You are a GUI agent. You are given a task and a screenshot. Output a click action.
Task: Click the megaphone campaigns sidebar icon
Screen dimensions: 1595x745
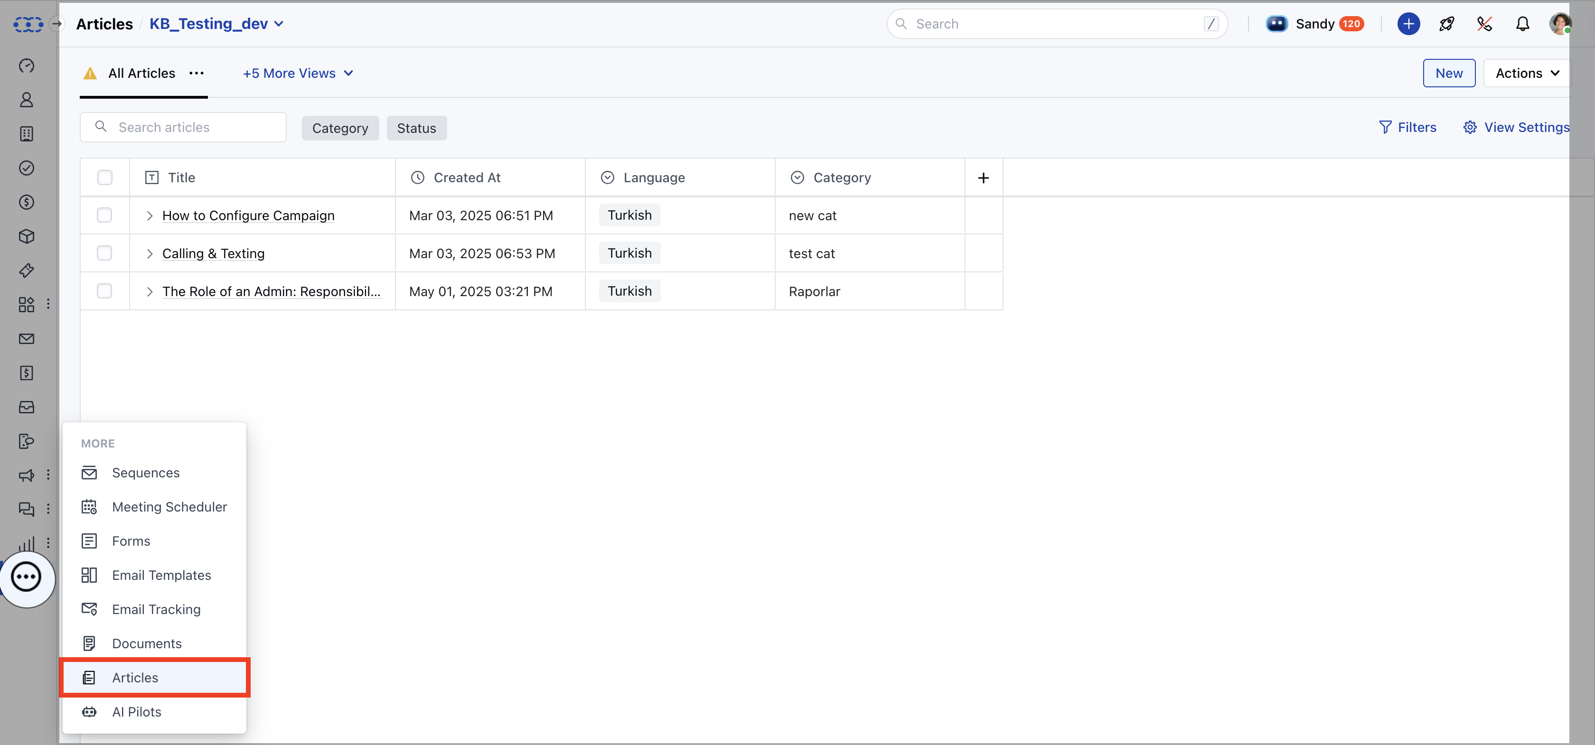(x=26, y=475)
